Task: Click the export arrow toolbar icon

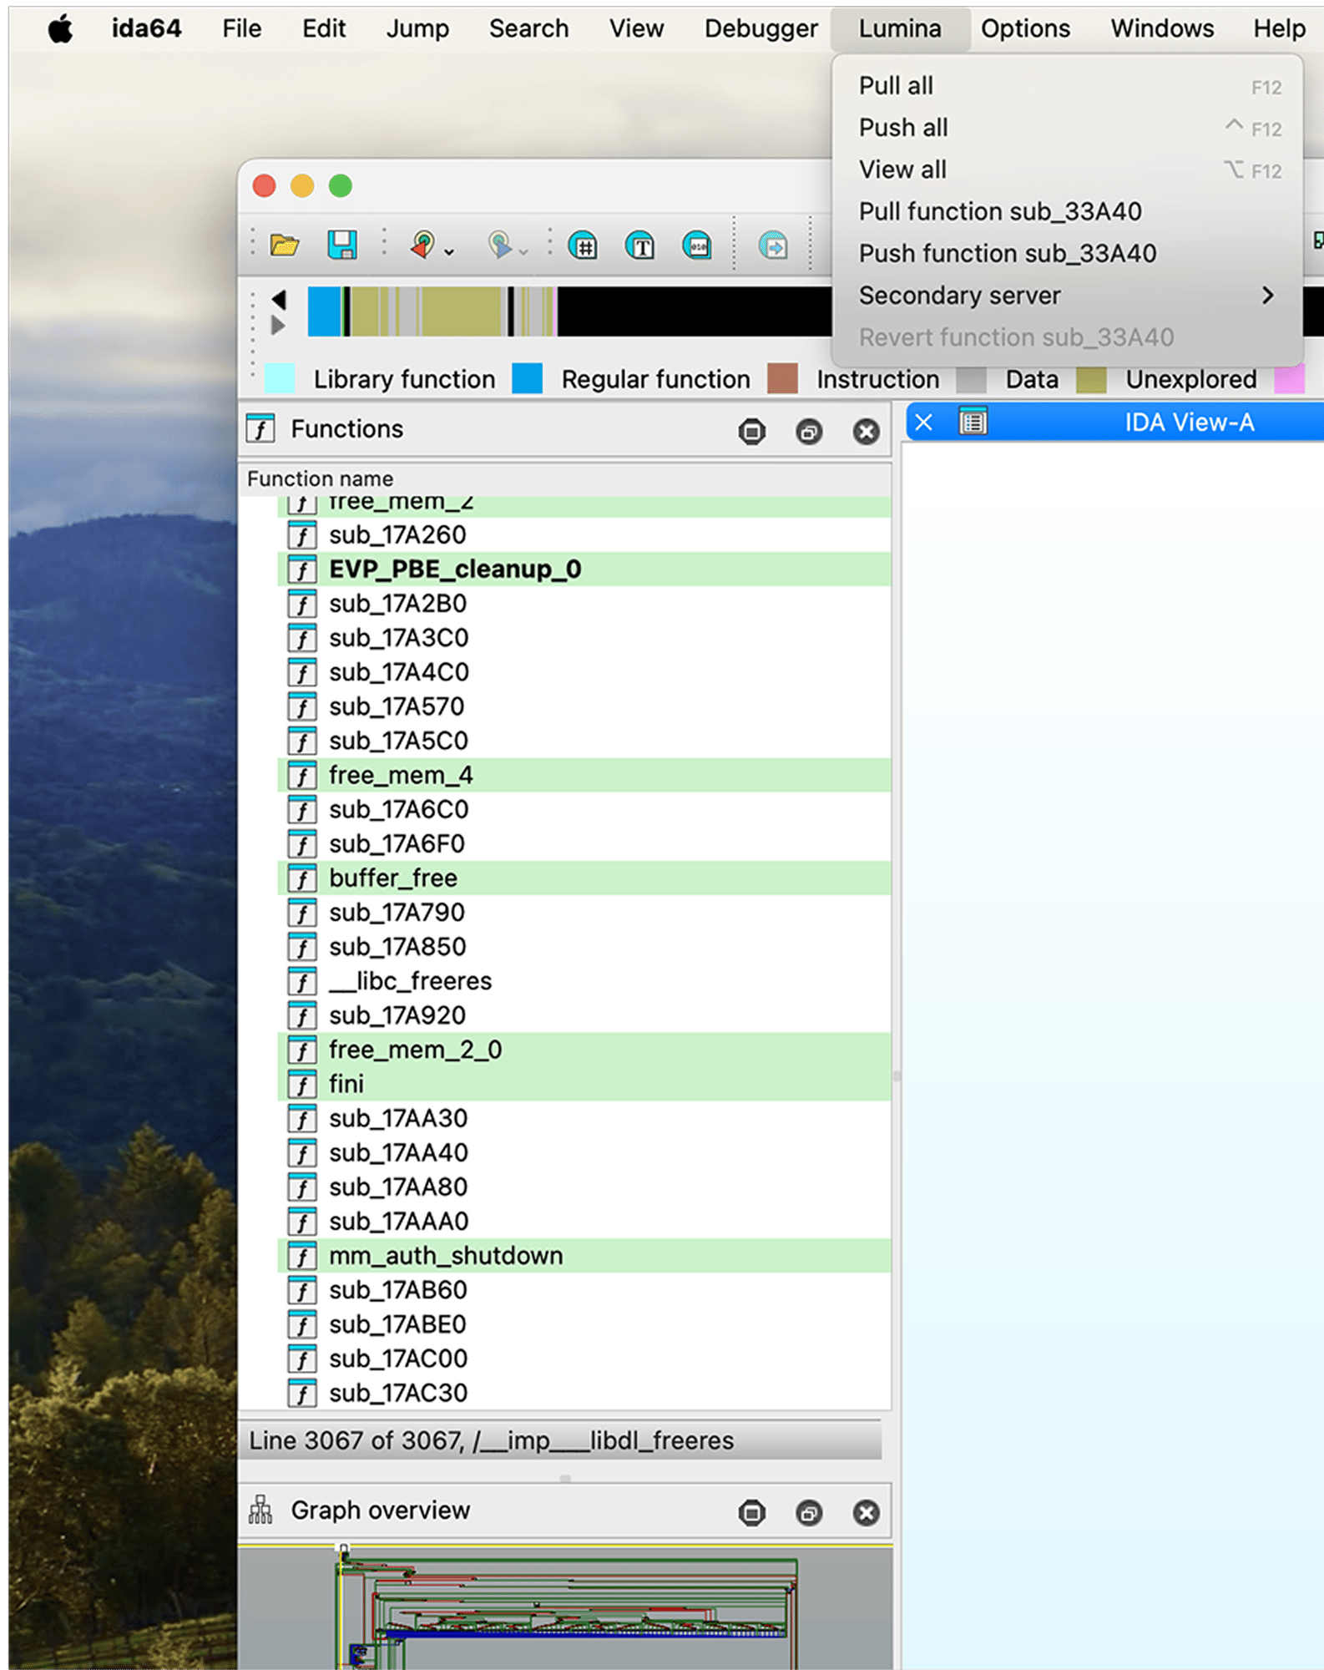Action: click(x=773, y=245)
